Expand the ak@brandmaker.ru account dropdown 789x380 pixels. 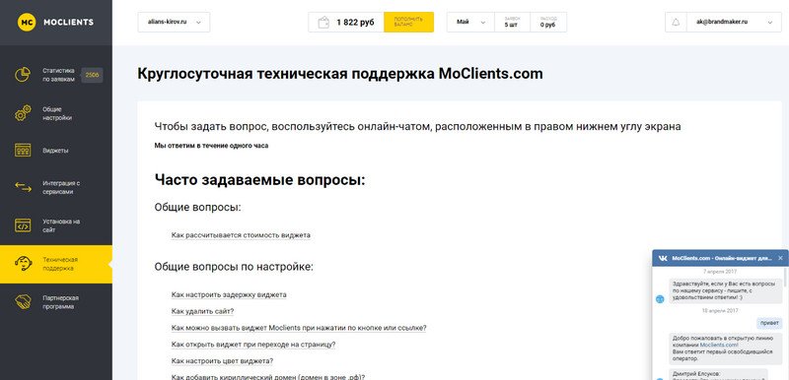[734, 22]
